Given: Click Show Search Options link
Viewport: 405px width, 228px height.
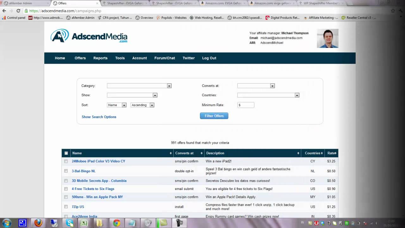Looking at the screenshot, I should tap(99, 117).
